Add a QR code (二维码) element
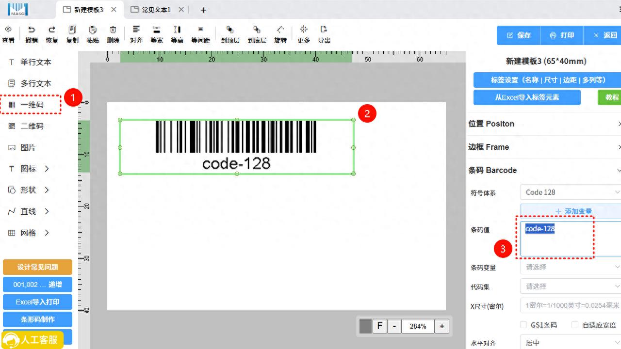Image resolution: width=621 pixels, height=349 pixels. coord(32,126)
